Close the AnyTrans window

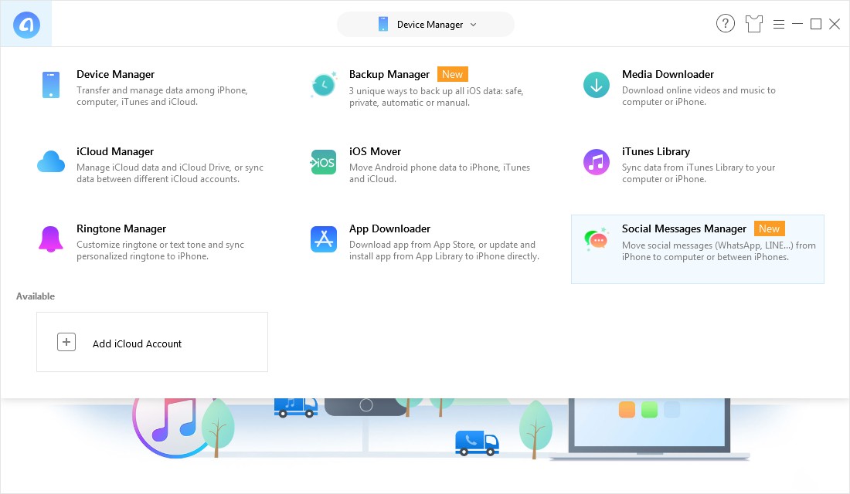point(835,24)
